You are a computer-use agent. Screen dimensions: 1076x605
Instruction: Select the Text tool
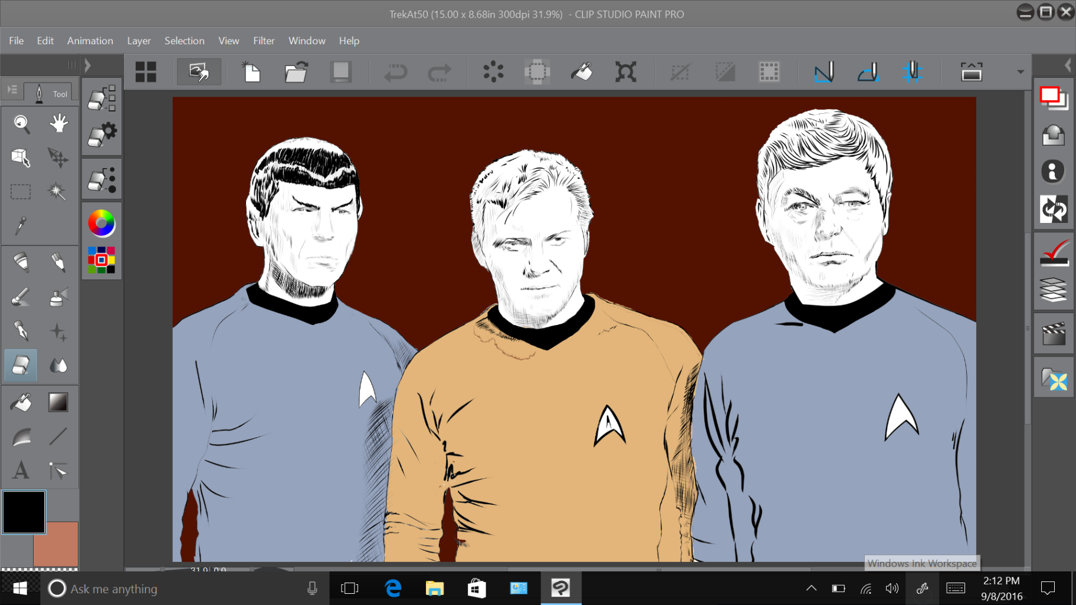(x=21, y=471)
